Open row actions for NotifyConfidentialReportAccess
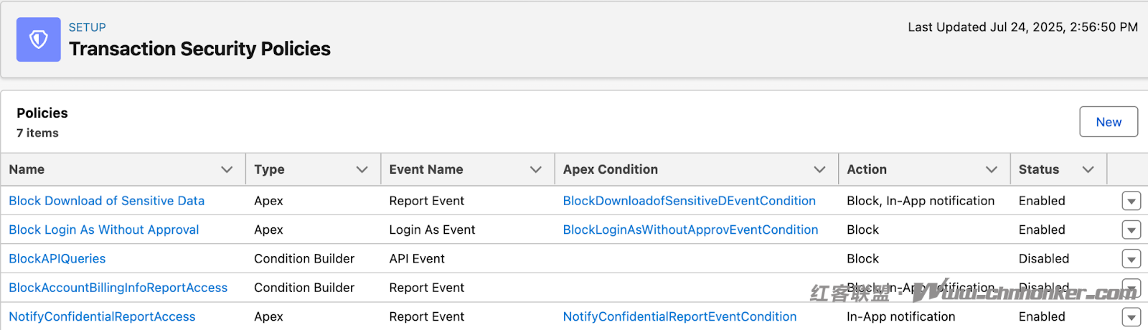The width and height of the screenshot is (1148, 330). coord(1131,317)
